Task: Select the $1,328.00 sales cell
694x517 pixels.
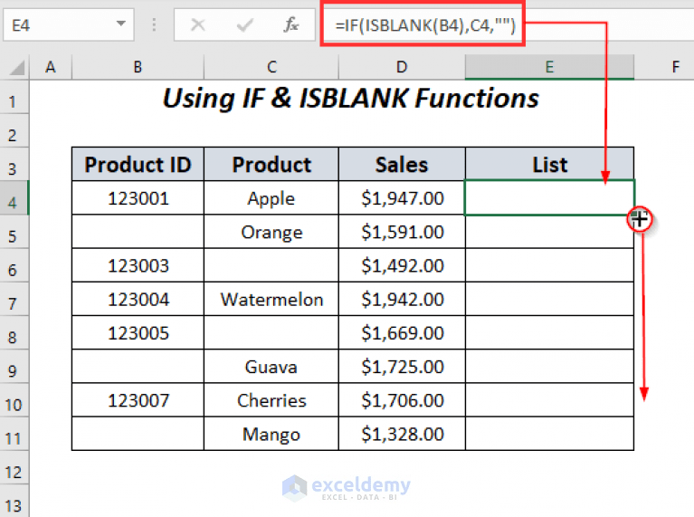Action: pyautogui.click(x=402, y=434)
